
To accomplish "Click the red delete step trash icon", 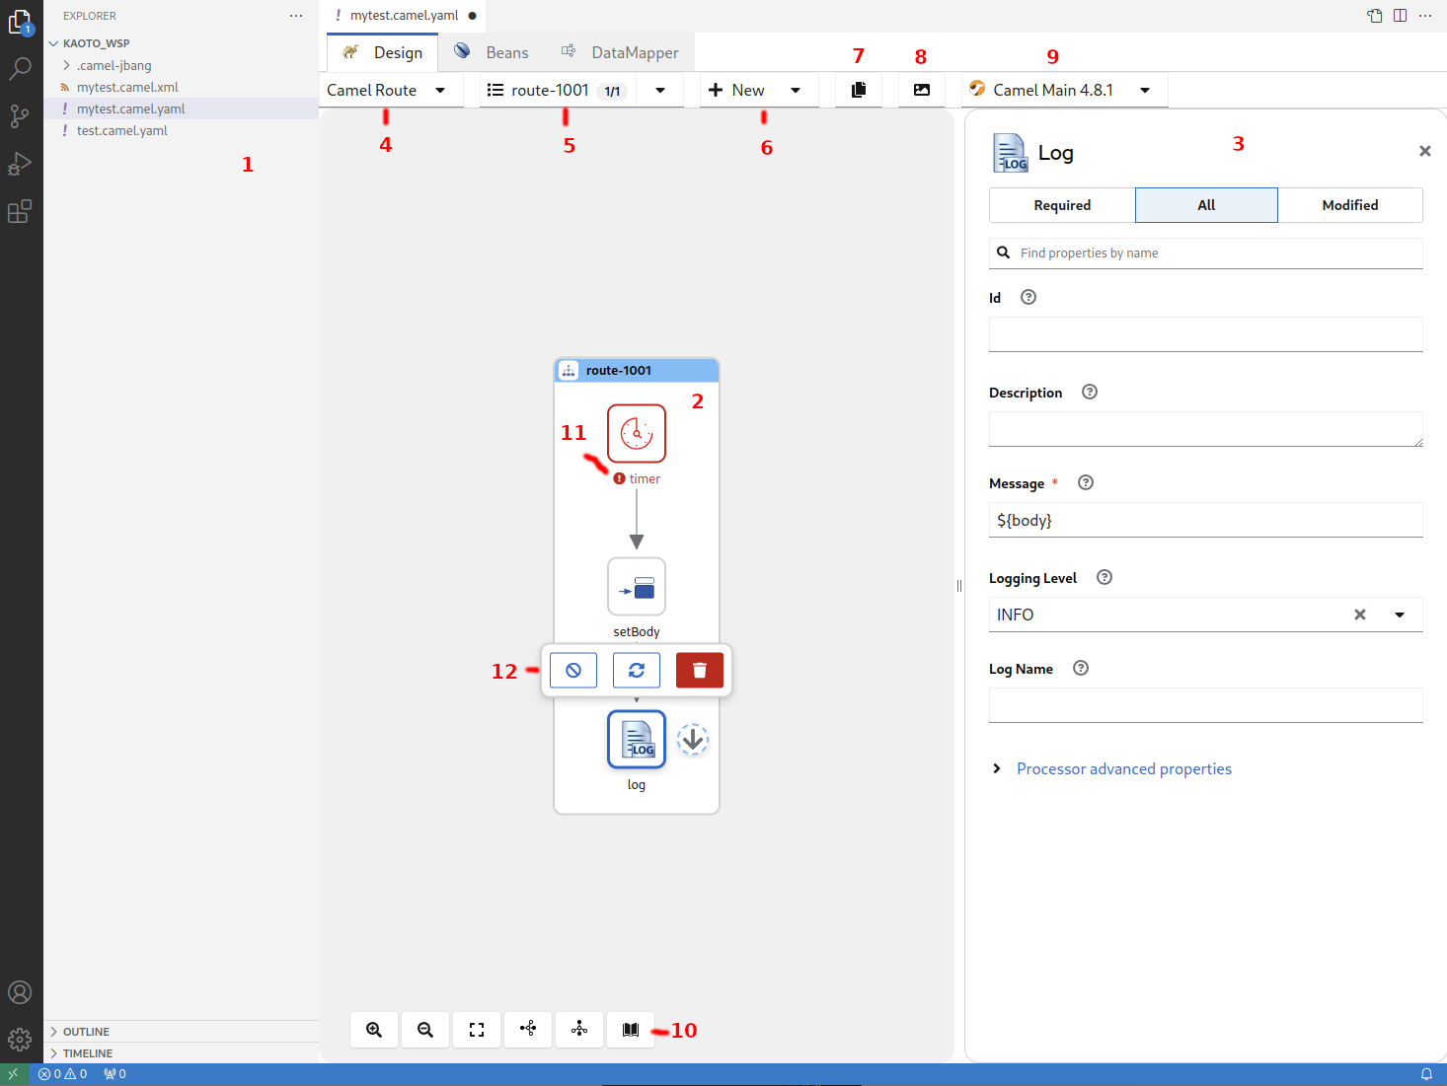I will click(x=699, y=671).
